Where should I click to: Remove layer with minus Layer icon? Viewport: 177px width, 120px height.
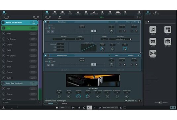[x=50, y=17]
